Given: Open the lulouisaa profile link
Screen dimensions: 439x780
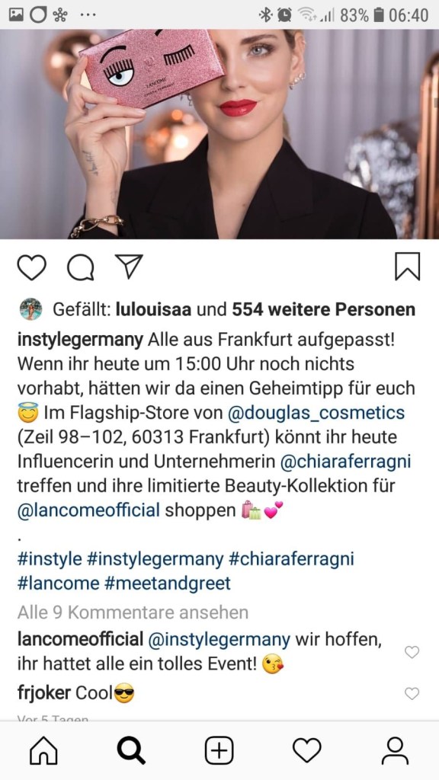Looking at the screenshot, I should pos(154,309).
